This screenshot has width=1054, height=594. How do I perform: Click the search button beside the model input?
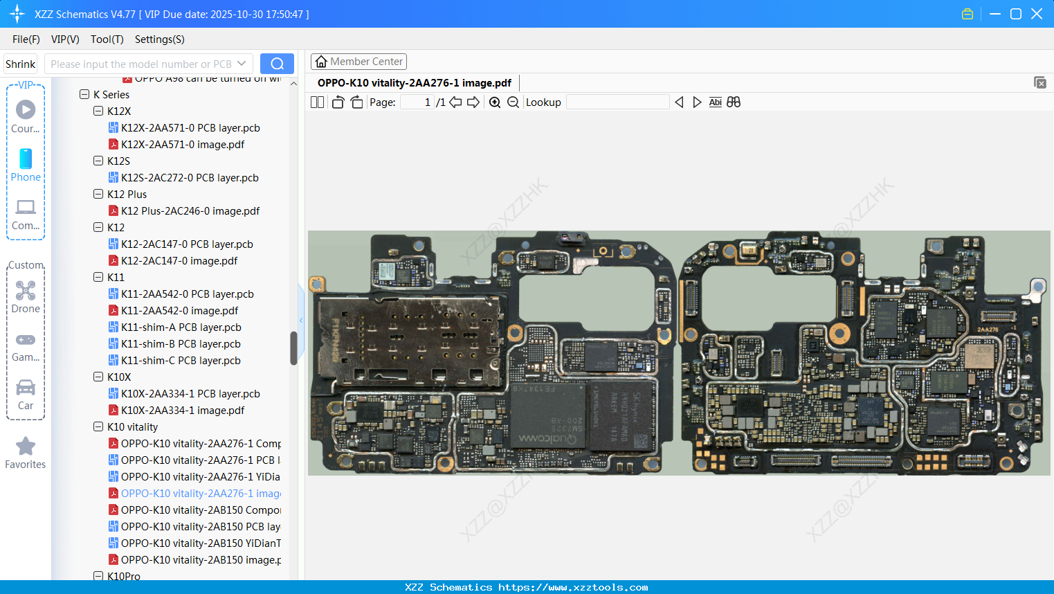coord(277,64)
